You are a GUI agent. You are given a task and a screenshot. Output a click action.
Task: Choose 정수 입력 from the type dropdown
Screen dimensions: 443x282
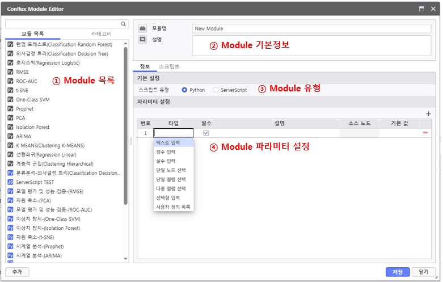point(166,151)
